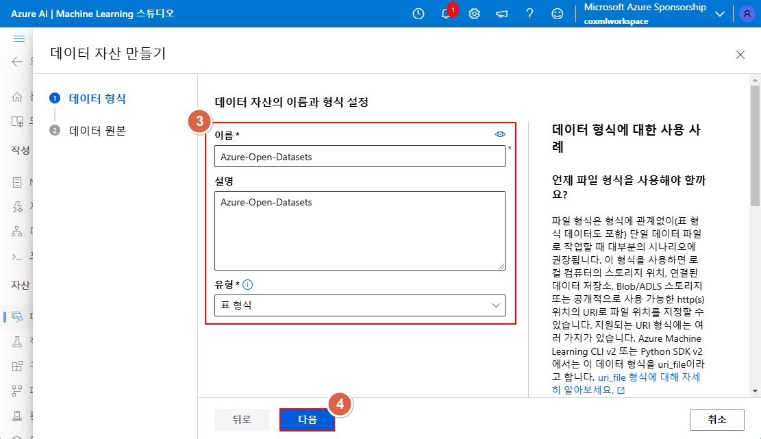Click the 다음 button

click(x=308, y=420)
